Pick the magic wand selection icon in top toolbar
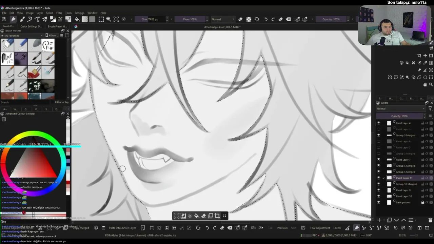Viewport: 434px width, 244px height. coord(108,19)
